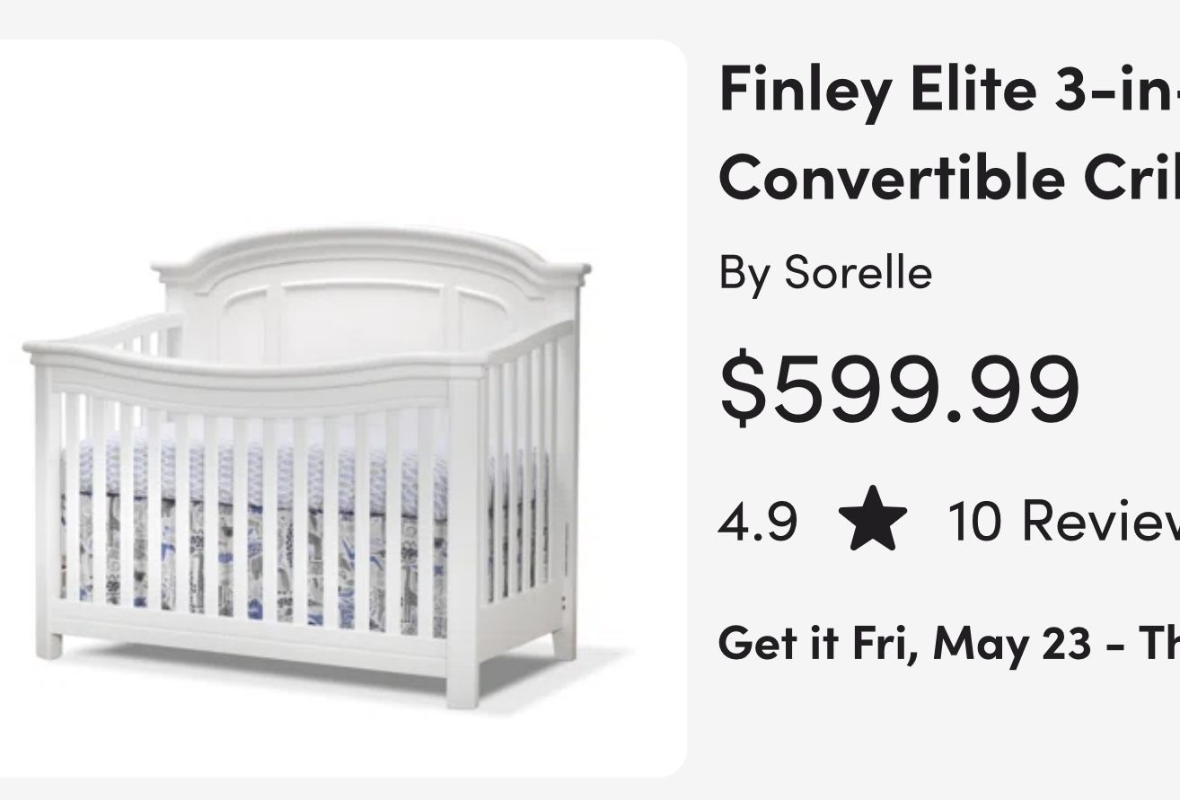1180x800 pixels.
Task: Click the patterned crib bedding in photo
Action: (x=260, y=539)
